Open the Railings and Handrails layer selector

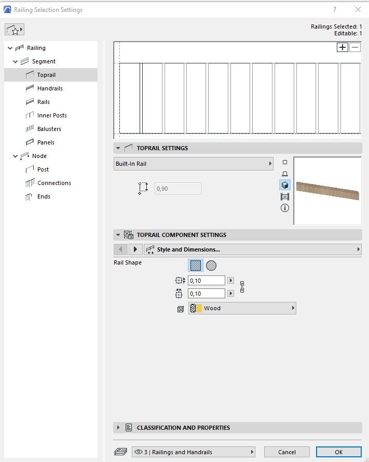194,452
